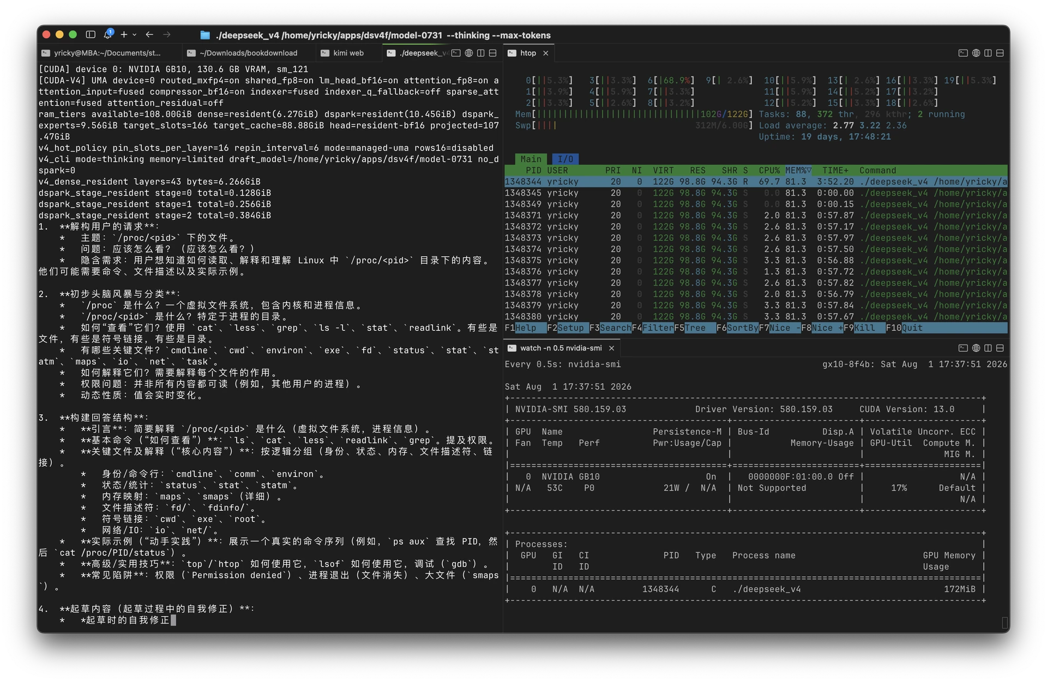Switch htop to the Main screen tab
The width and height of the screenshot is (1047, 682).
pyautogui.click(x=531, y=159)
